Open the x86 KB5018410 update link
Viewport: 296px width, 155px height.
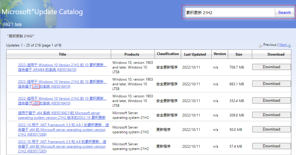(x=62, y=101)
